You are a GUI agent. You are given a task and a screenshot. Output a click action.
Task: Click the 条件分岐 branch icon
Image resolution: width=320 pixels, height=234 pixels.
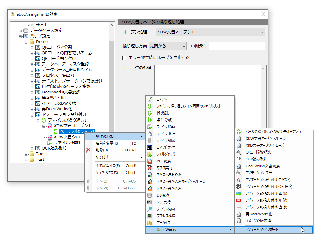click(150, 120)
